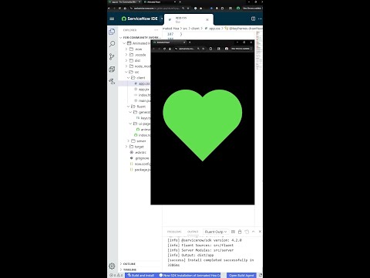The height and width of the screenshot is (278, 370).
Task: Close the app.css editor tab
Action: pyautogui.click(x=207, y=19)
